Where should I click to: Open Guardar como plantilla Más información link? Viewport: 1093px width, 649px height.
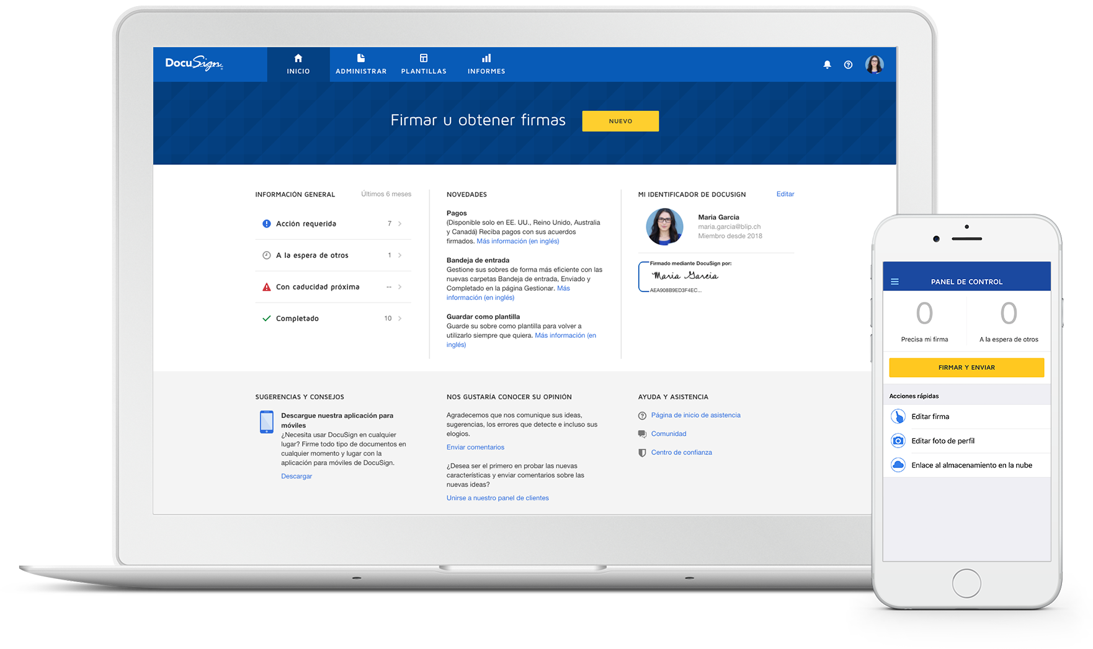coord(565,335)
